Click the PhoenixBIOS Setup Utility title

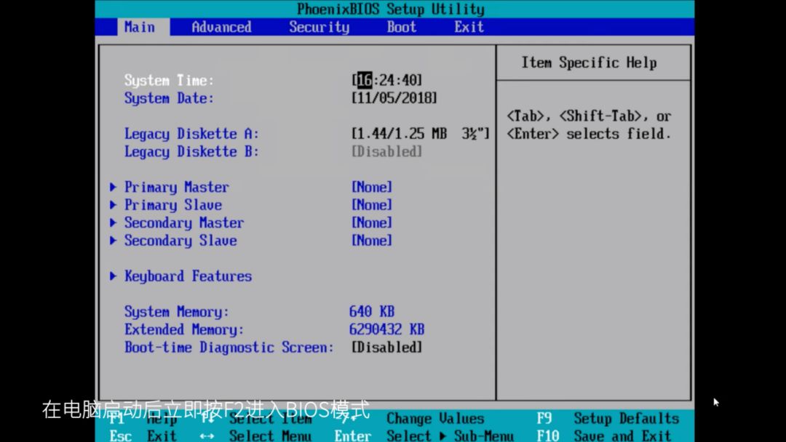pyautogui.click(x=391, y=9)
